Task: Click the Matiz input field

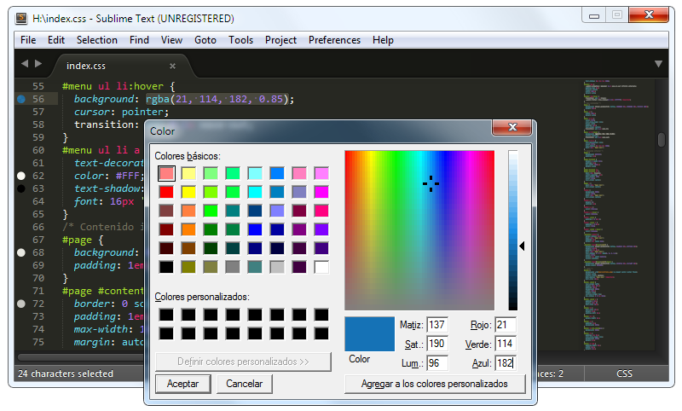Action: coord(437,325)
